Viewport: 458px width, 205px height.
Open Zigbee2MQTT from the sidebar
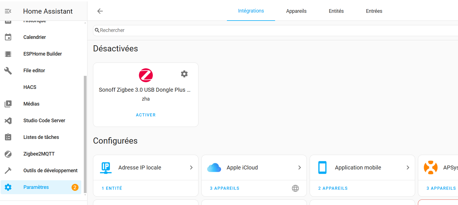tap(39, 154)
